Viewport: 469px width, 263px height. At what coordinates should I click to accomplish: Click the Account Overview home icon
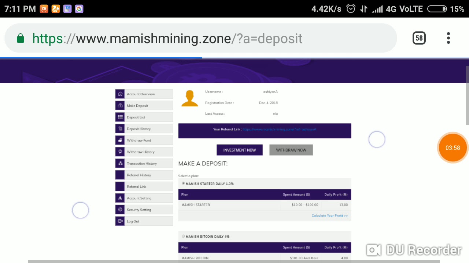120,94
